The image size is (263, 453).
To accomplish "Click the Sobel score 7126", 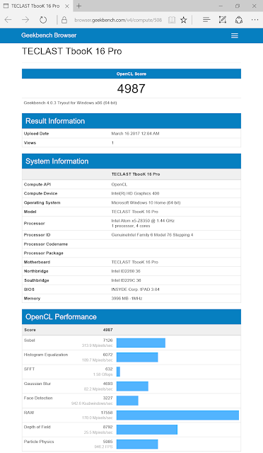I will point(107,340).
